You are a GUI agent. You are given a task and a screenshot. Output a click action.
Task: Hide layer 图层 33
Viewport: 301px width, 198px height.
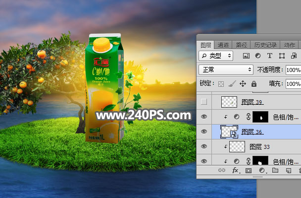(x=204, y=146)
